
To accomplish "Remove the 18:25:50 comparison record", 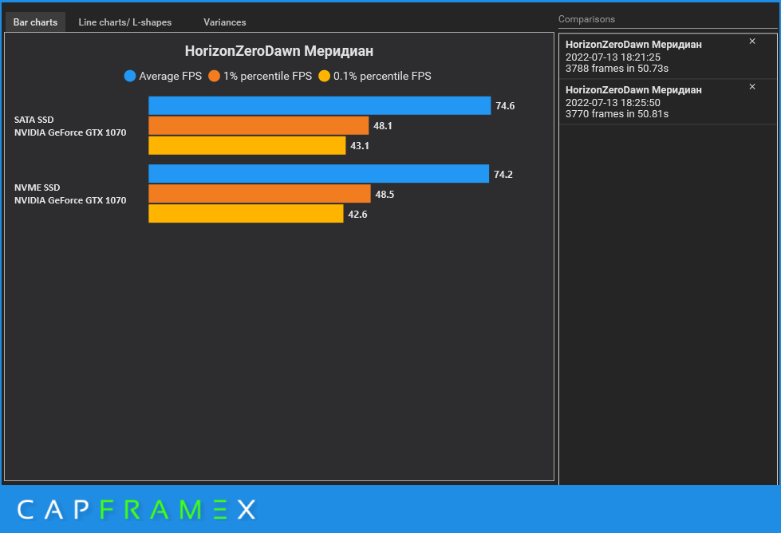I will tap(752, 87).
